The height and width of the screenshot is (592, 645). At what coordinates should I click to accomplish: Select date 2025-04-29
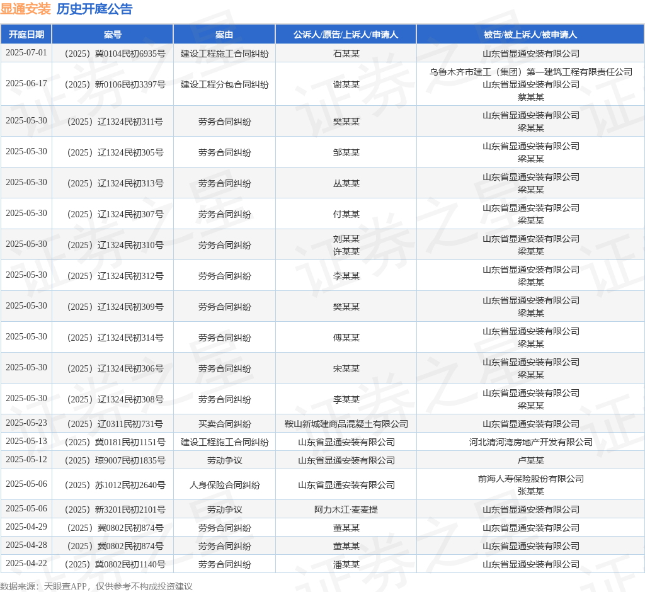point(26,527)
